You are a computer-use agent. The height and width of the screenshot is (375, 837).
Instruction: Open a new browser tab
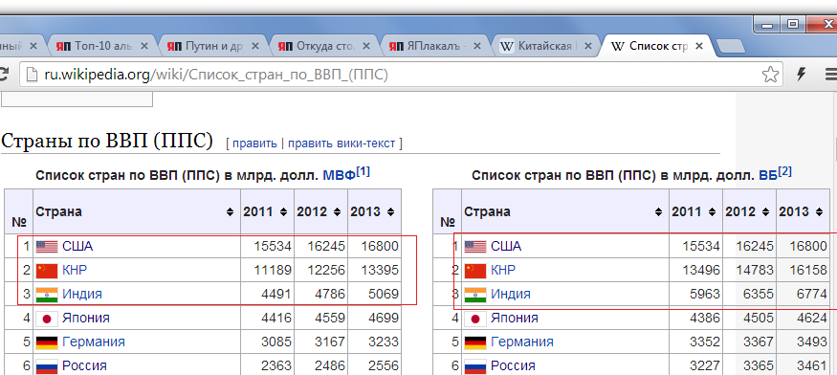coord(730,47)
